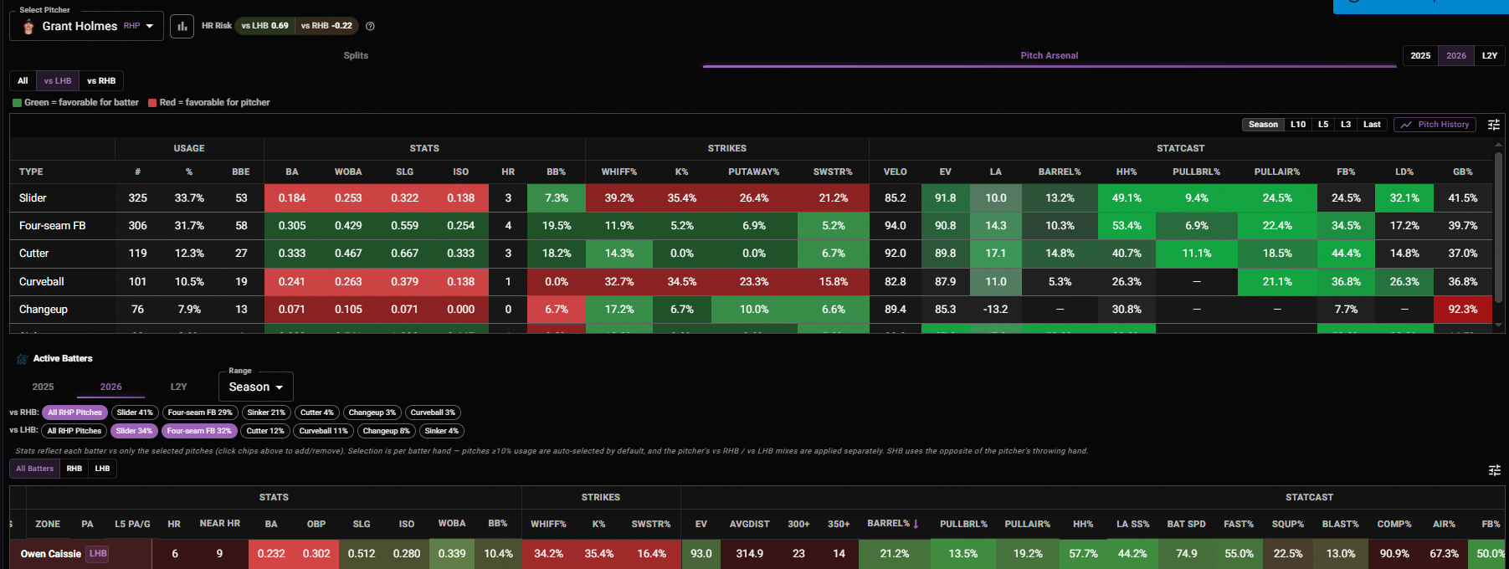Show only LHB batters
Screen dimensions: 1509x569
pyautogui.click(x=102, y=469)
